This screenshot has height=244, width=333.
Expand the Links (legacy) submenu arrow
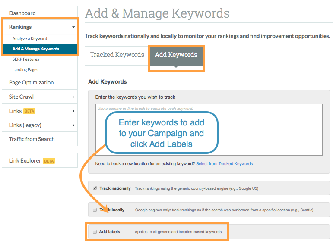(73, 125)
